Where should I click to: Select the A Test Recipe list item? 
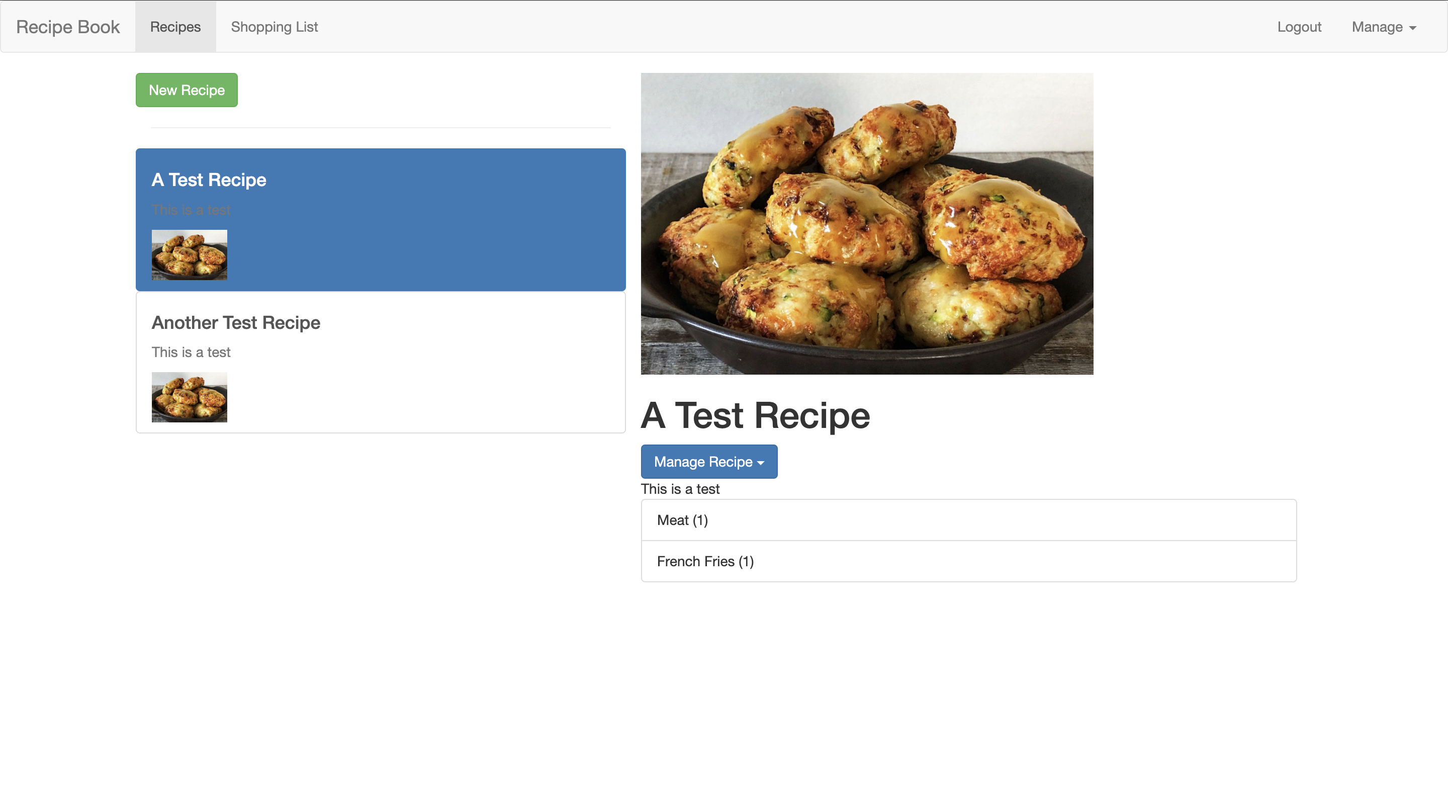tap(427, 219)
